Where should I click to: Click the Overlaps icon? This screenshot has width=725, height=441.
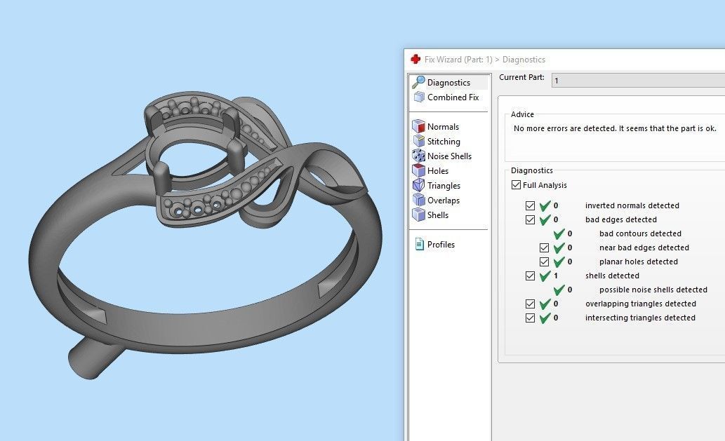pyautogui.click(x=418, y=200)
